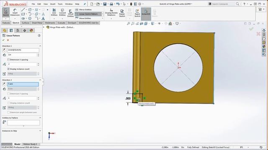Increment Direction 1 spacing stepper
The image size is (268, 150).
38,54
